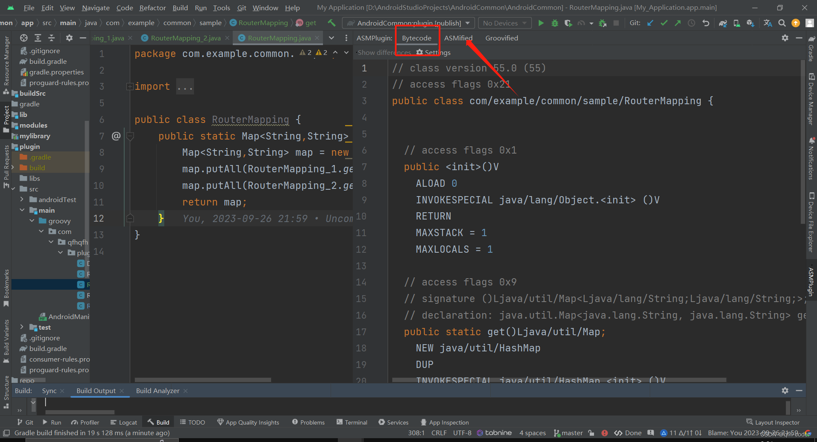The height and width of the screenshot is (442, 817).
Task: Toggle the read-only lock icon in status bar
Action: coord(591,433)
